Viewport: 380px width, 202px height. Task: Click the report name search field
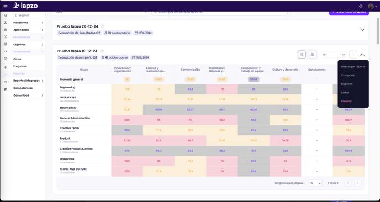[x=220, y=12]
